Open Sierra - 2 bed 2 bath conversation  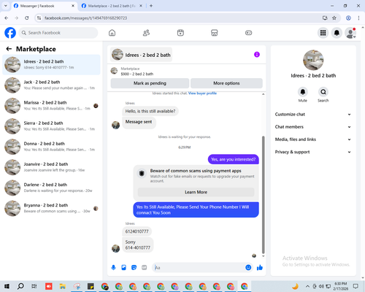51,126
